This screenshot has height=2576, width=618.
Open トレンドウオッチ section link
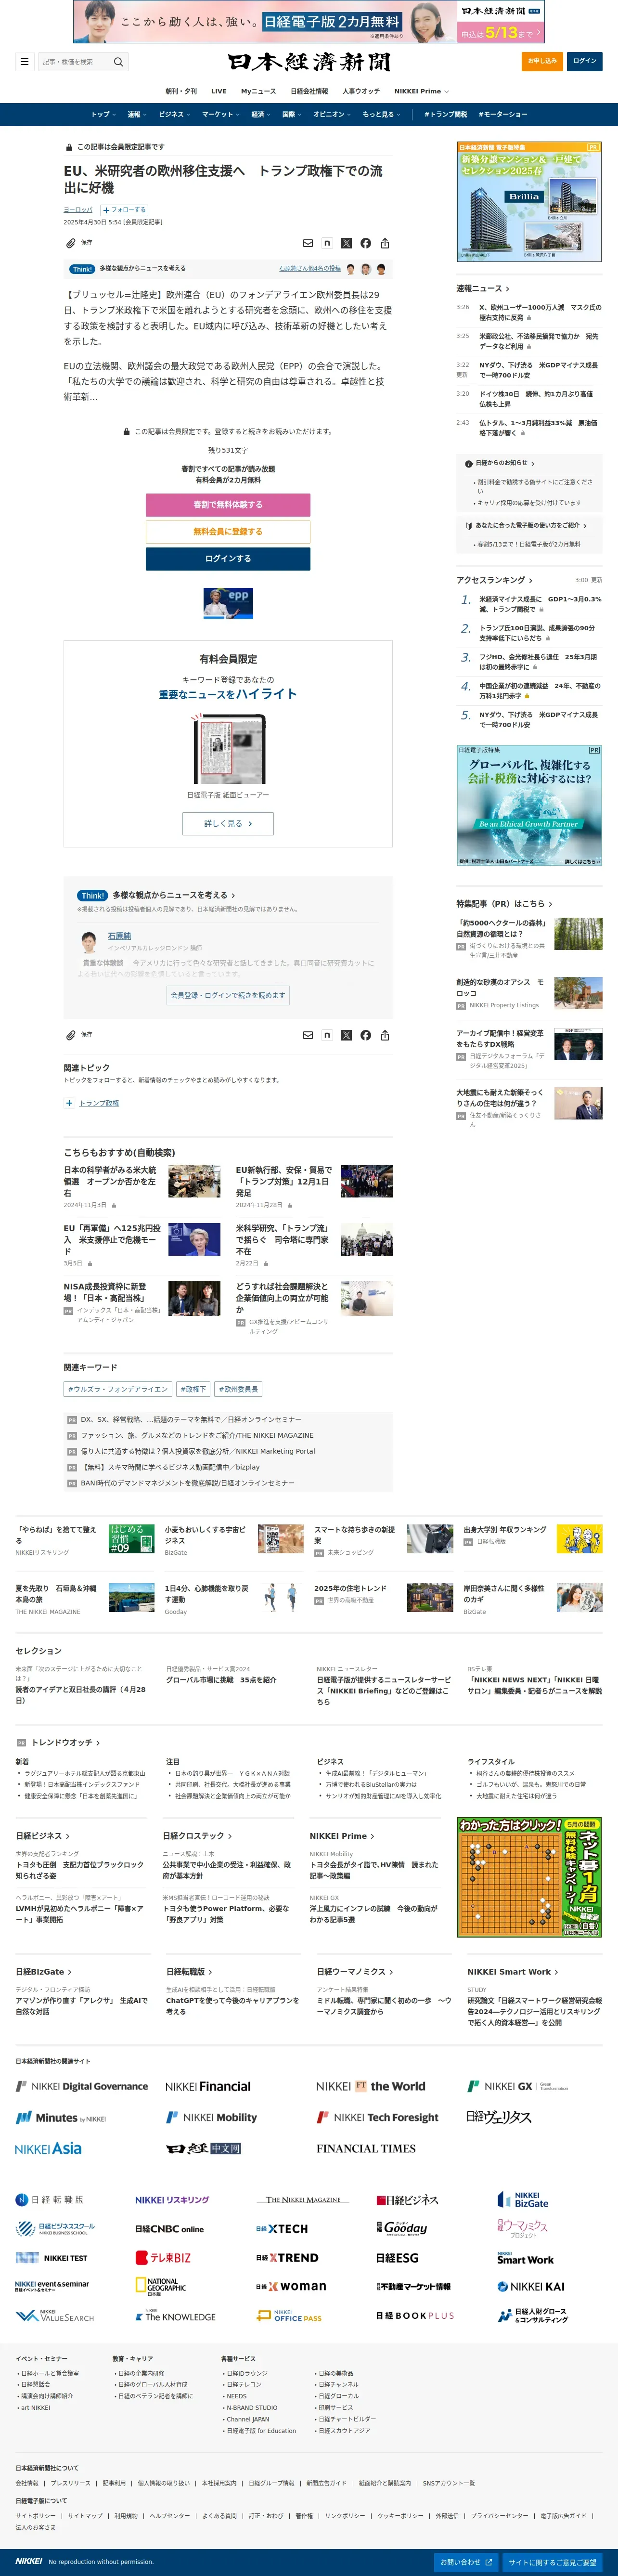click(65, 1742)
